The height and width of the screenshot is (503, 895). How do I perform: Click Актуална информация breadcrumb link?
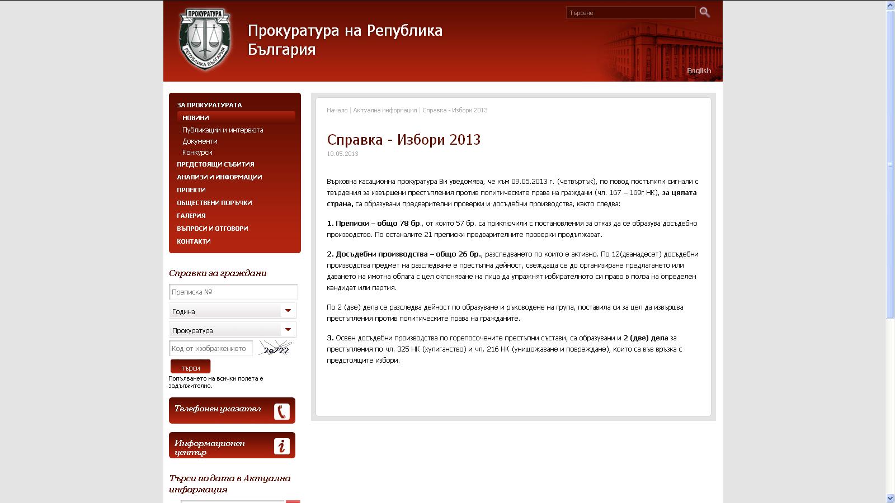385,110
